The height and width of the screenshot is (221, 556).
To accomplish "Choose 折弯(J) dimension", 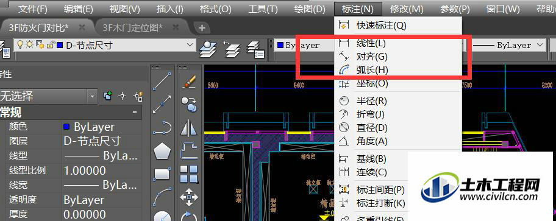I will click(x=398, y=114).
